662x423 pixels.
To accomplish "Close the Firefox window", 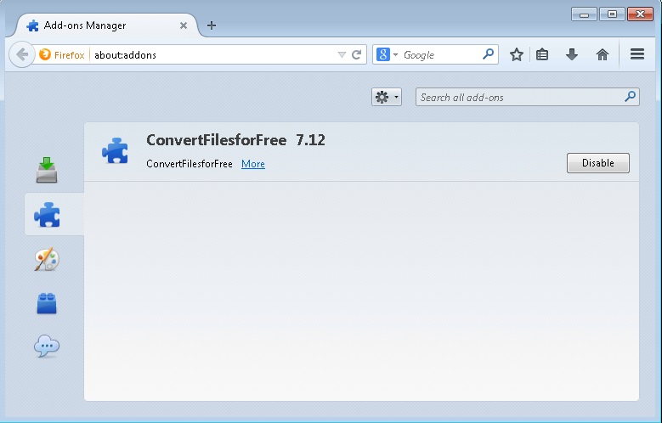I will pos(640,14).
